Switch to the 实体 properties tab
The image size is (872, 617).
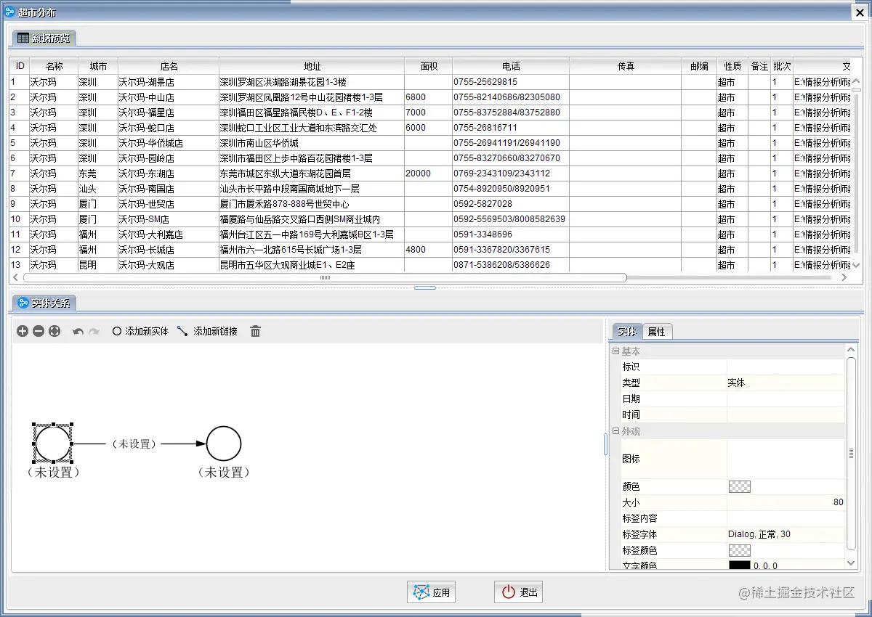coord(627,331)
